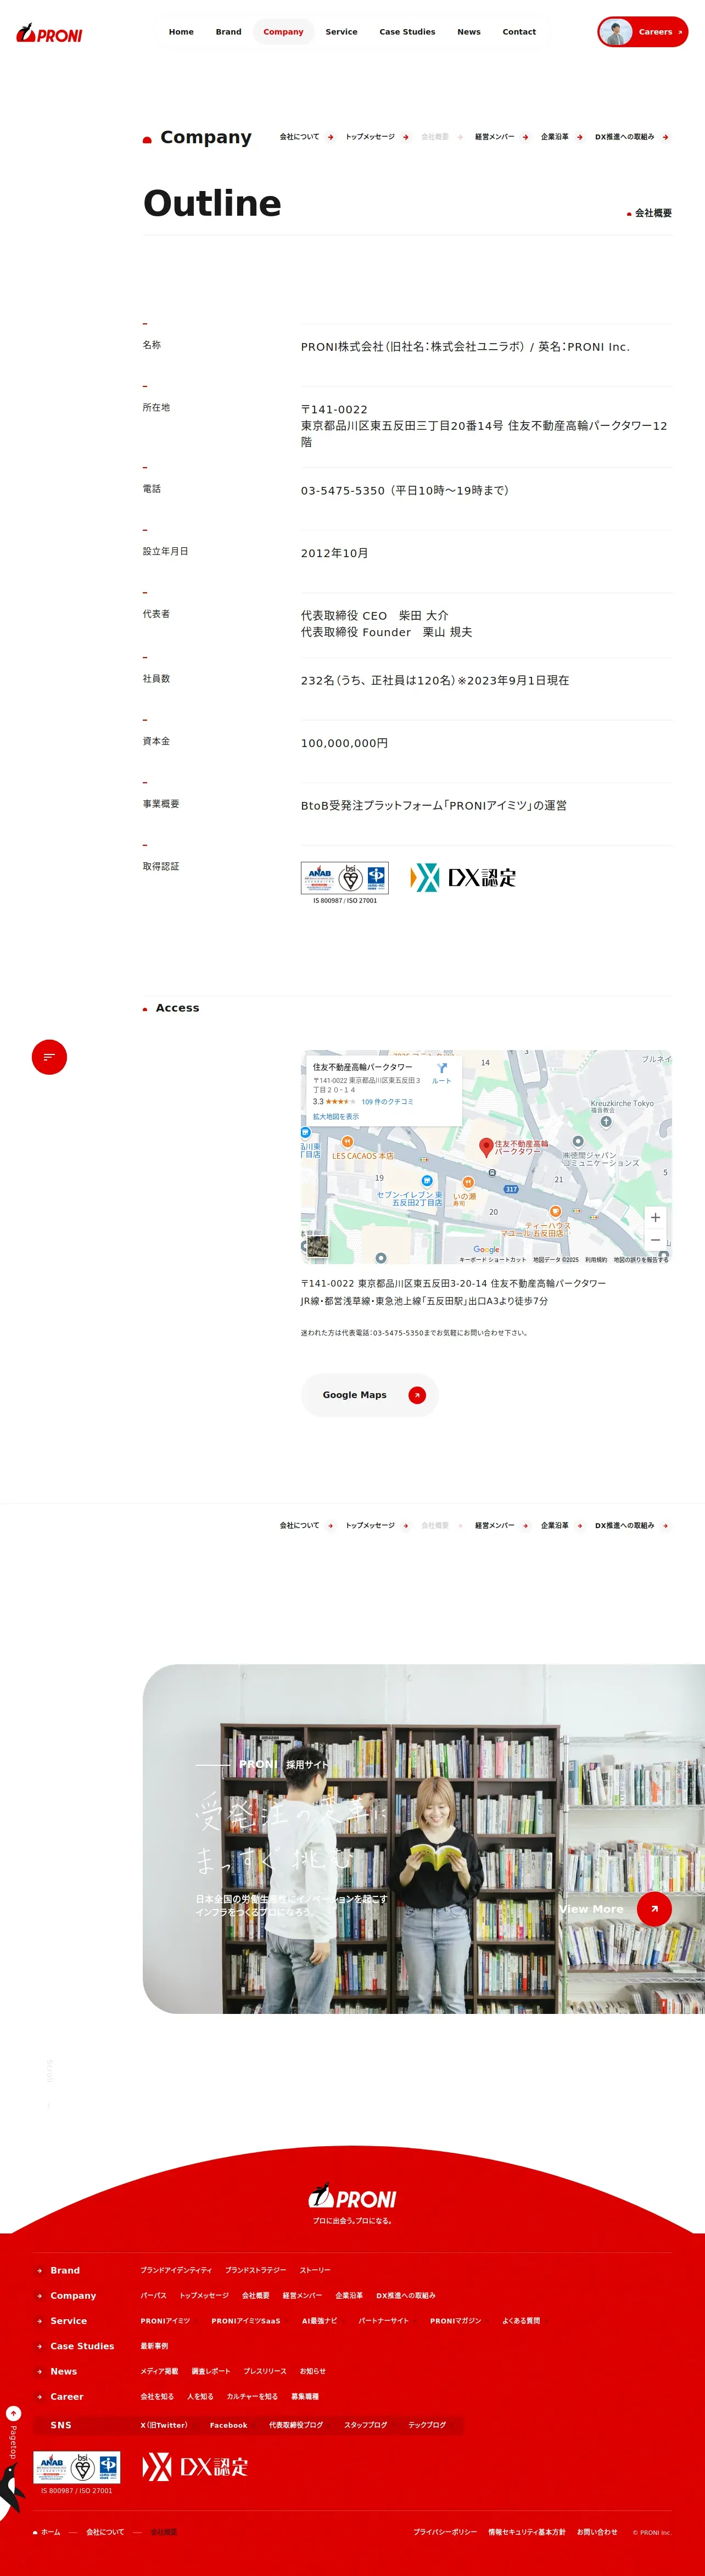This screenshot has width=705, height=2576.
Task: Open PRONIアイミツSaaS footer link
Action: point(246,2321)
